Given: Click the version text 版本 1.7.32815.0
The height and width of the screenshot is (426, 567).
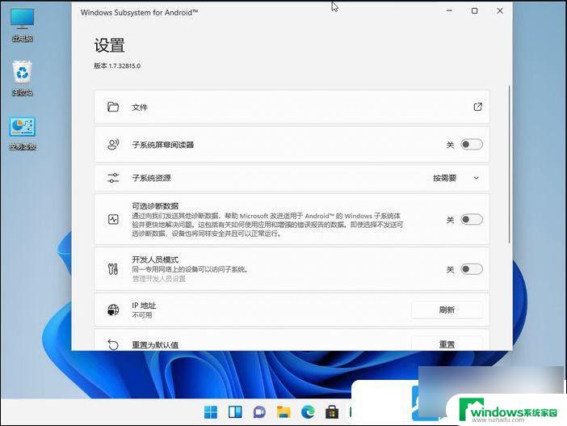Looking at the screenshot, I should click(117, 65).
